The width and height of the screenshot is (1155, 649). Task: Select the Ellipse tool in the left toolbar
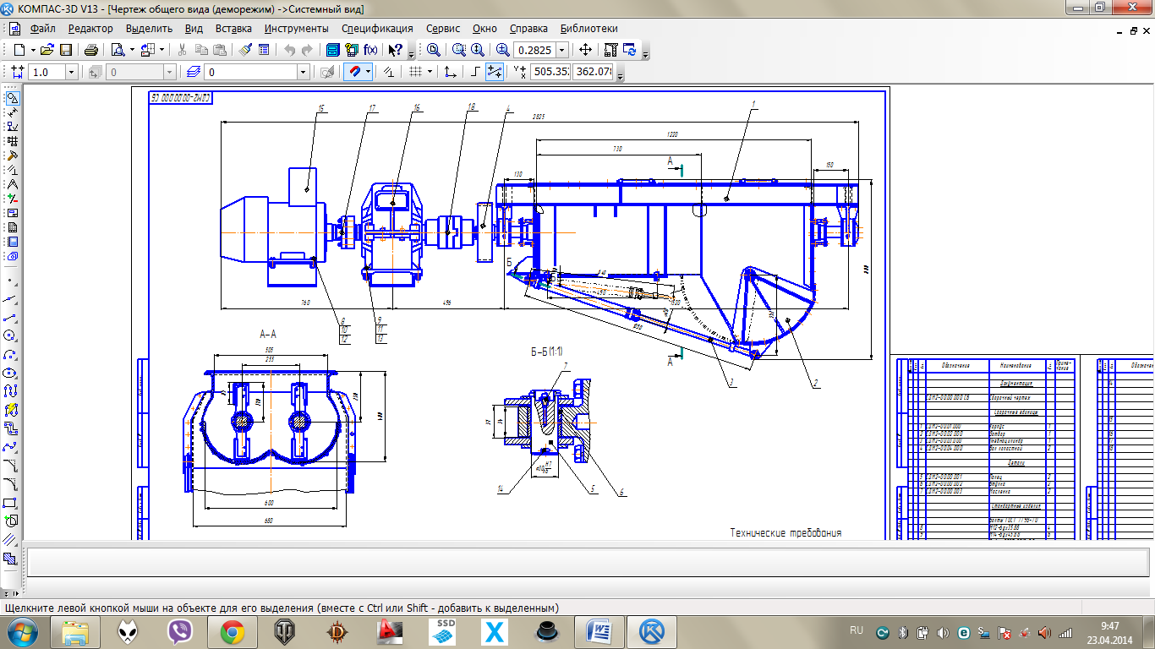12,373
